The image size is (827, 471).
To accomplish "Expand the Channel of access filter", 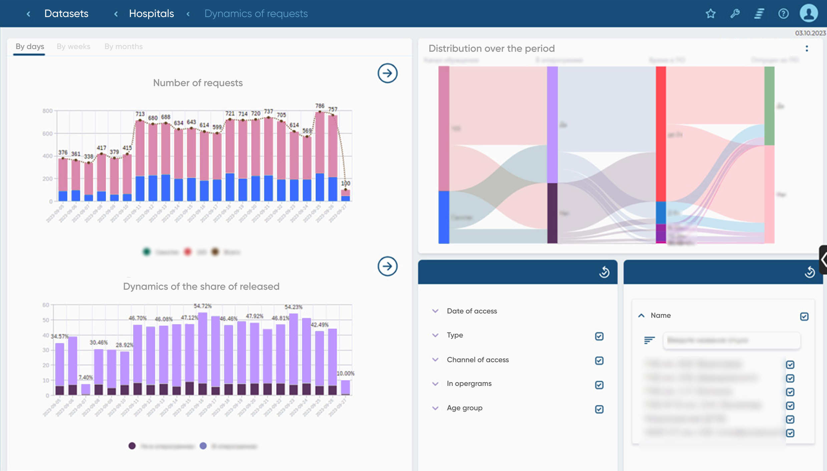I will (x=435, y=360).
